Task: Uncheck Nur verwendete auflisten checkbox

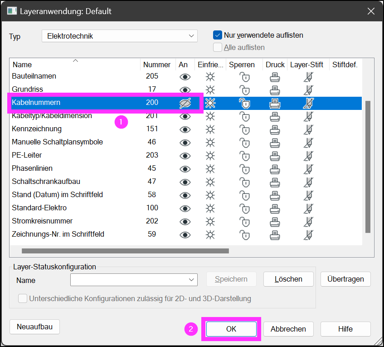Action: coord(218,35)
